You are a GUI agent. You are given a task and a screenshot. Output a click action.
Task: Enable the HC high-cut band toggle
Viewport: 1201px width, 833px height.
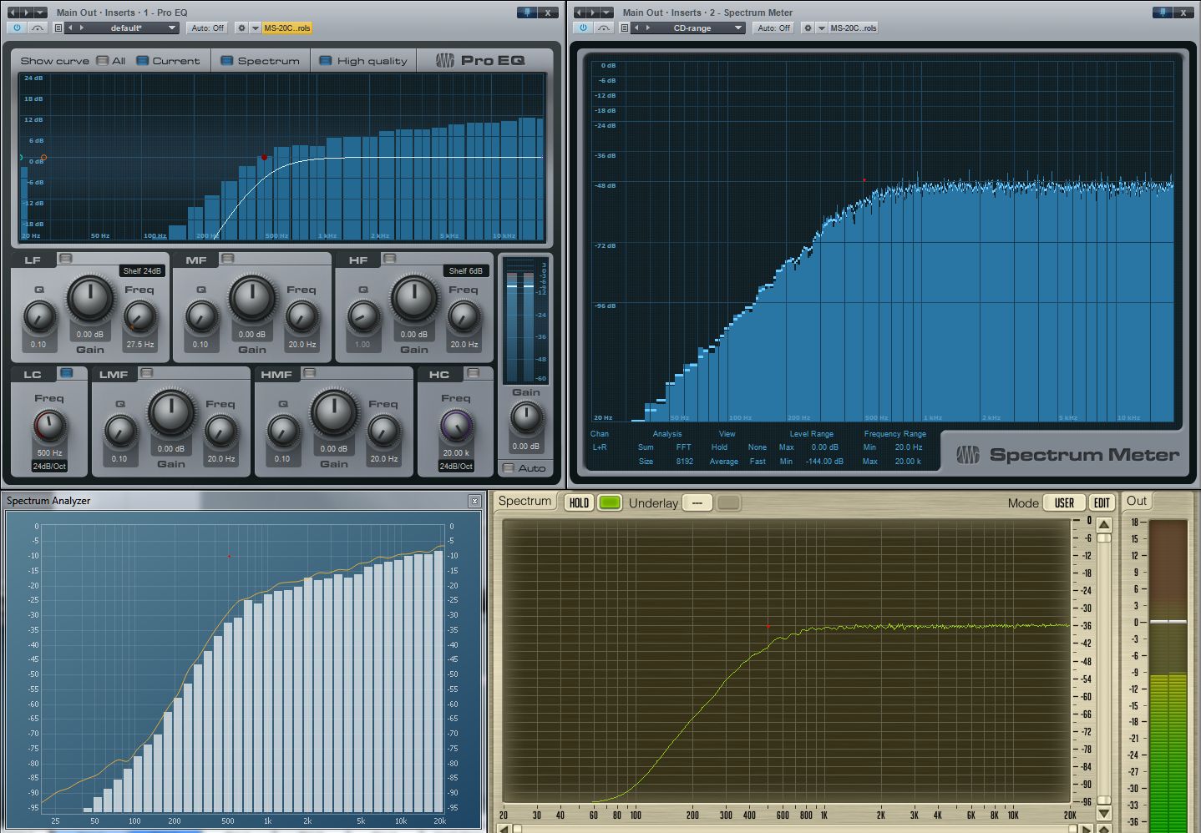tap(473, 373)
